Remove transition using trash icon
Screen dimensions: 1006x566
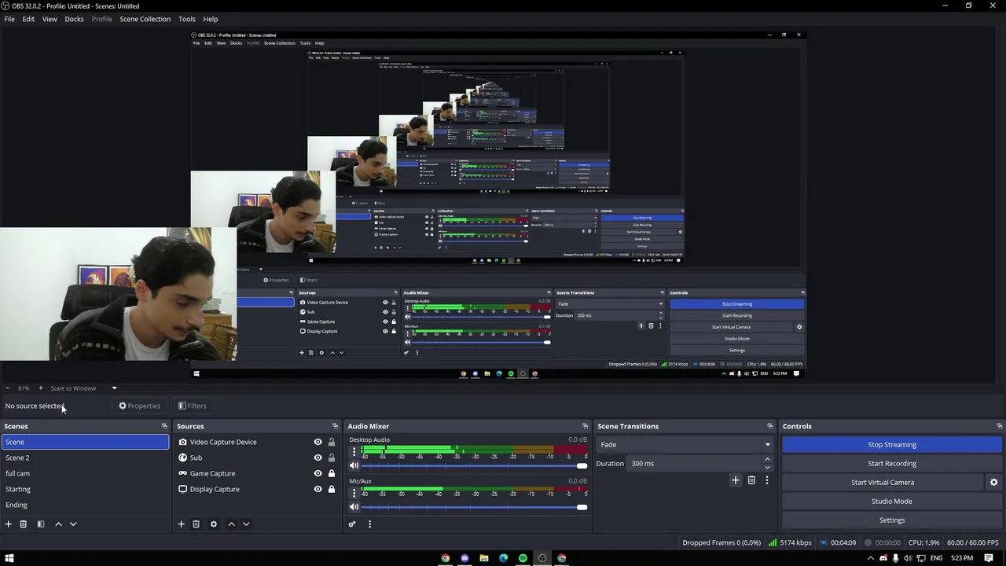pos(751,480)
